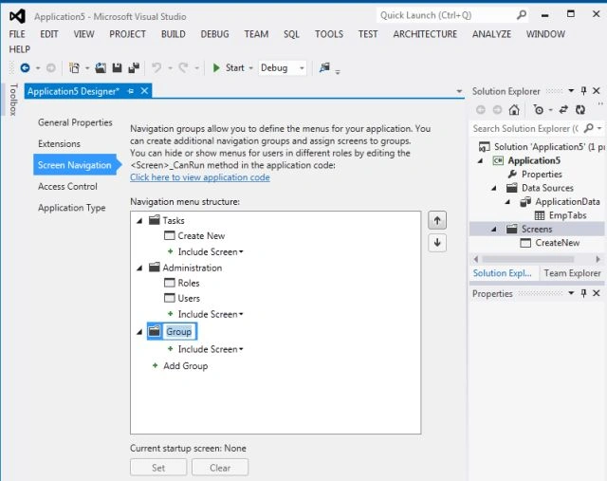
Task: Select the Application Type tab
Action: point(72,208)
